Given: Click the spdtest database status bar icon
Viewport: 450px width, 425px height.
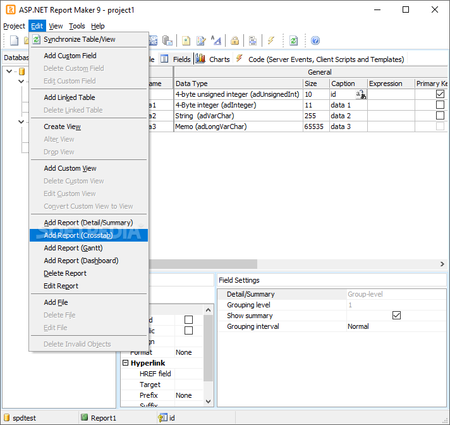Looking at the screenshot, I should coord(6,417).
